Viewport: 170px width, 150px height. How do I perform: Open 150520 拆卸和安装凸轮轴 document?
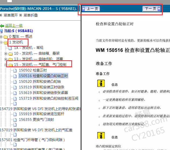tap(40, 81)
